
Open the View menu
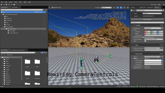tap(20, 2)
